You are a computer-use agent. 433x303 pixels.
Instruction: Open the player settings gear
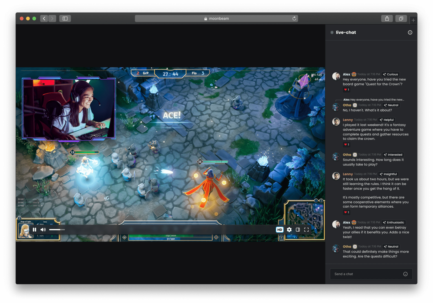click(289, 229)
